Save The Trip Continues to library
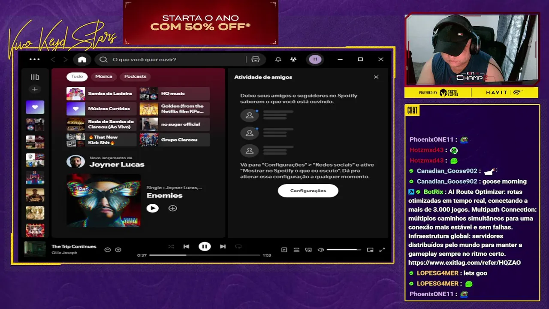The width and height of the screenshot is (549, 309). [x=118, y=250]
